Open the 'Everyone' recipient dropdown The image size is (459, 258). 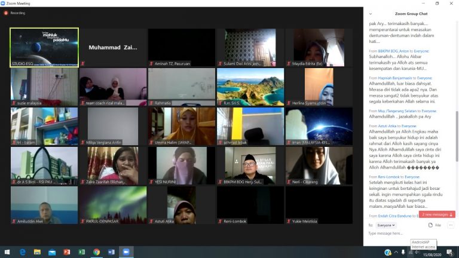click(385, 225)
